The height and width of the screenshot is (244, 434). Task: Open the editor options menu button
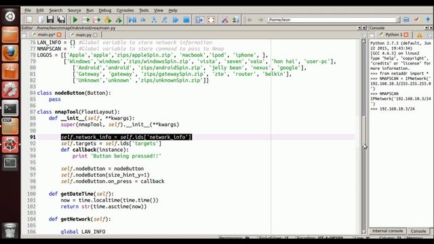pyautogui.click(x=363, y=35)
